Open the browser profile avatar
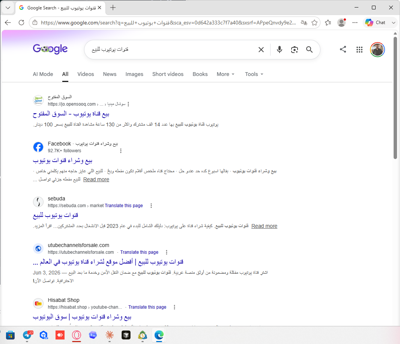Image resolution: width=400 pixels, height=344 pixels. [x=341, y=23]
